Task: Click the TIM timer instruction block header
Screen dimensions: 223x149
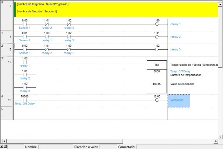Action: [157, 65]
